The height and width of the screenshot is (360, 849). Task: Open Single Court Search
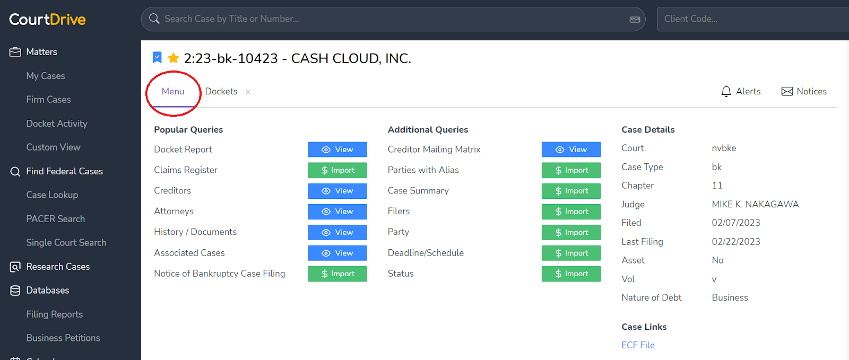tap(66, 242)
